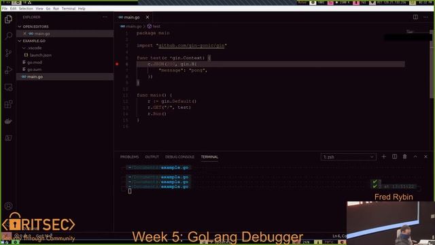Open the Help menu

click(82, 9)
